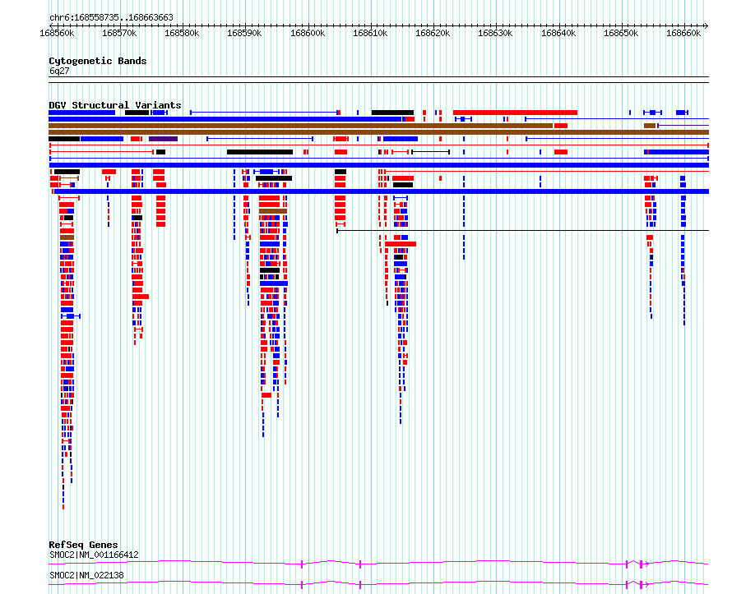Click the first magenta exon marker of SMOC2|NM_022138 near 168599k
The width and height of the screenshot is (732, 594).
coord(302,585)
